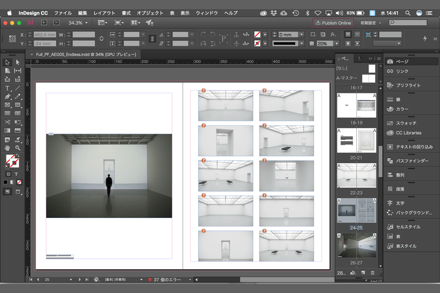Image resolution: width=440 pixels, height=293 pixels.
Task: Select the Note tool
Action: tap(7, 139)
